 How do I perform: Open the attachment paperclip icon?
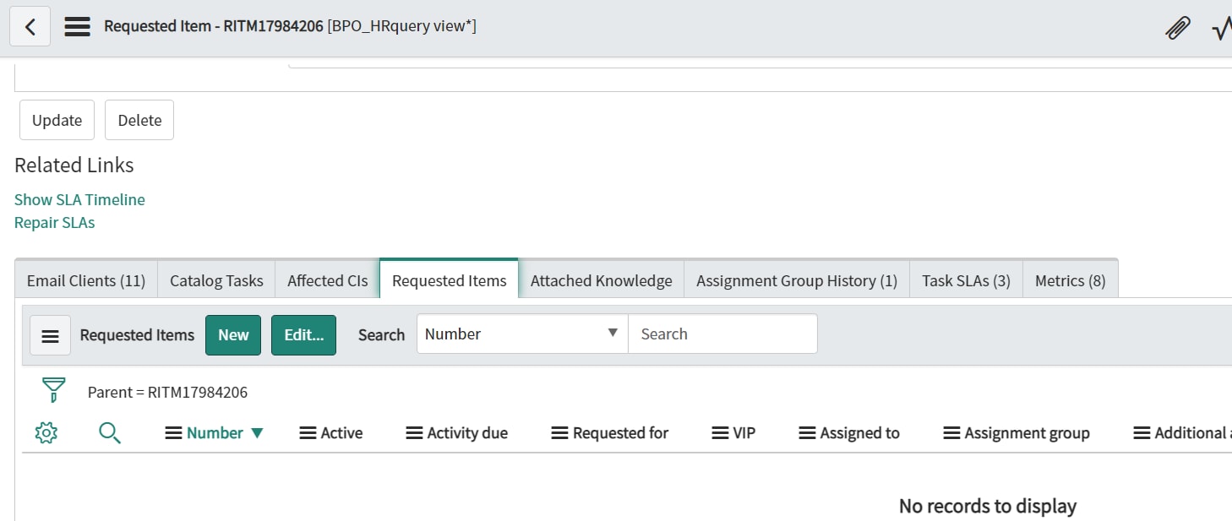(1178, 26)
